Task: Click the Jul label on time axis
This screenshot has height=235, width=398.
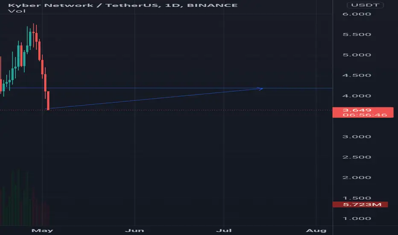Action: click(224, 230)
